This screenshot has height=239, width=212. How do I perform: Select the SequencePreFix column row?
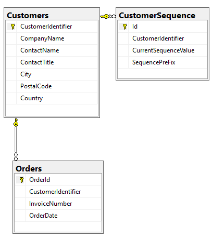163,62
